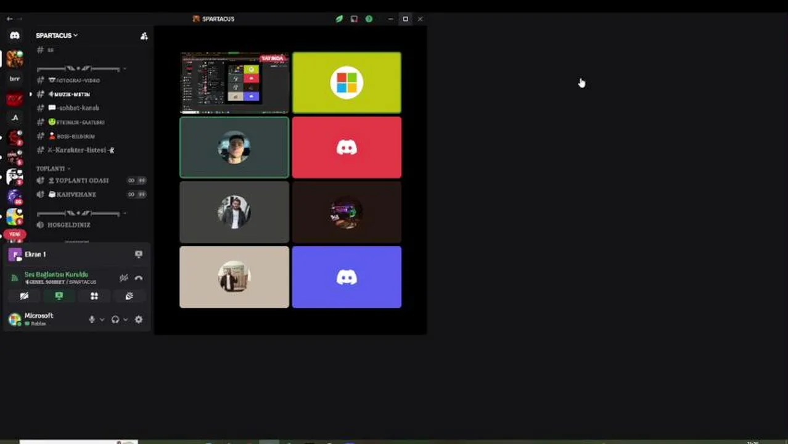Focus the yellow-green Microsoft logo participant tile
This screenshot has width=788, height=444.
click(347, 83)
